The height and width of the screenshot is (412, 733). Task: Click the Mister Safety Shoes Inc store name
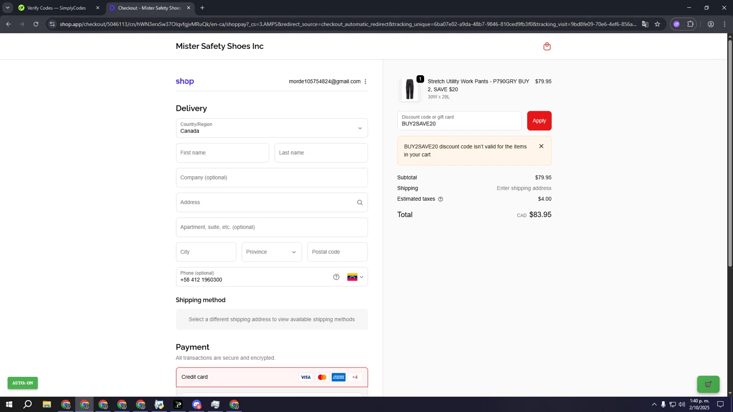[x=219, y=46]
